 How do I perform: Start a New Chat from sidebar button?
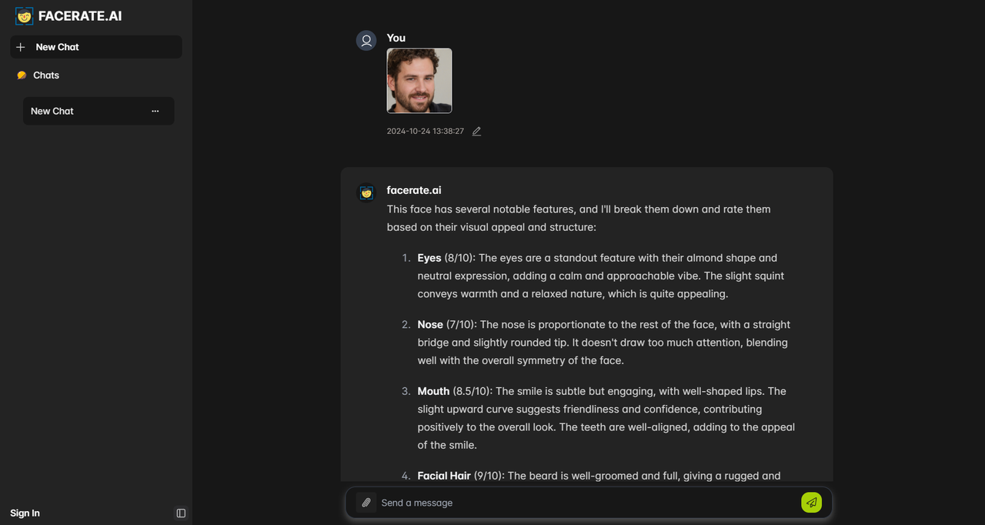[96, 47]
